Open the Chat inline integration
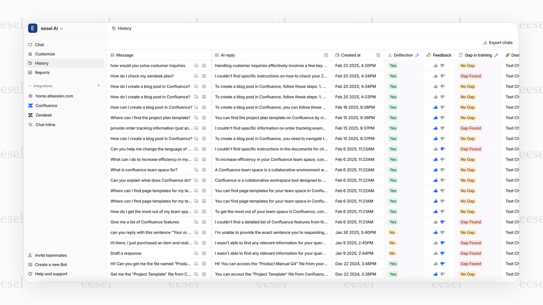The height and width of the screenshot is (305, 543). click(45, 125)
